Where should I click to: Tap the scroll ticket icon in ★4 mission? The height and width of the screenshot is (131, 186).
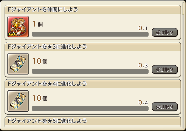point(18,101)
